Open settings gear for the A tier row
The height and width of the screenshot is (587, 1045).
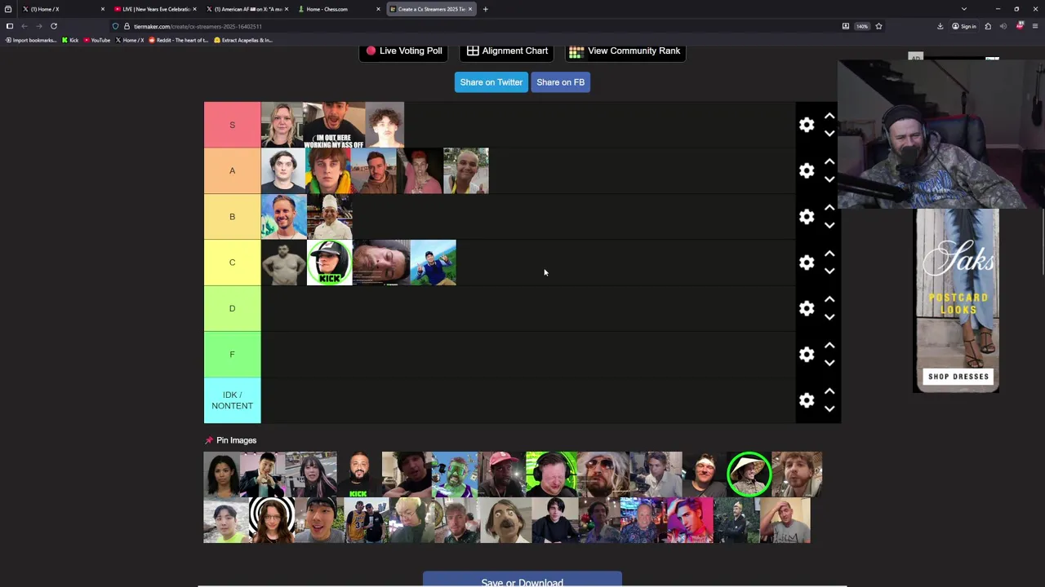(x=807, y=170)
